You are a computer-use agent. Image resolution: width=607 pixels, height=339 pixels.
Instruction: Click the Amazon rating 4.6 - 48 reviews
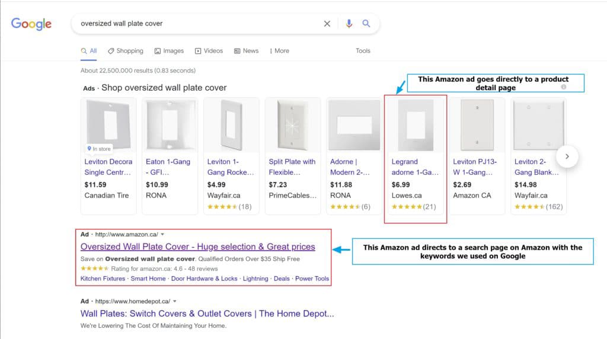click(149, 268)
